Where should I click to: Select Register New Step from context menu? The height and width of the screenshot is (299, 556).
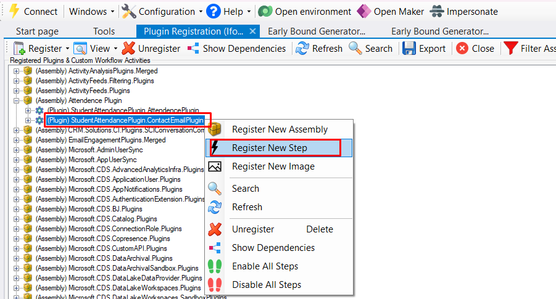tap(269, 148)
